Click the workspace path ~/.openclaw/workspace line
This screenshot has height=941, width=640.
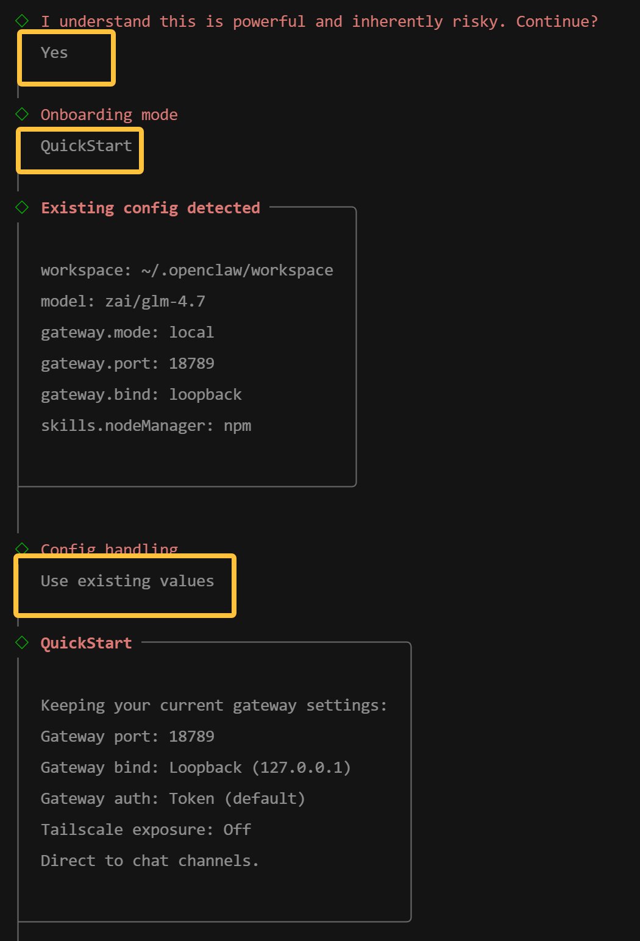[187, 270]
